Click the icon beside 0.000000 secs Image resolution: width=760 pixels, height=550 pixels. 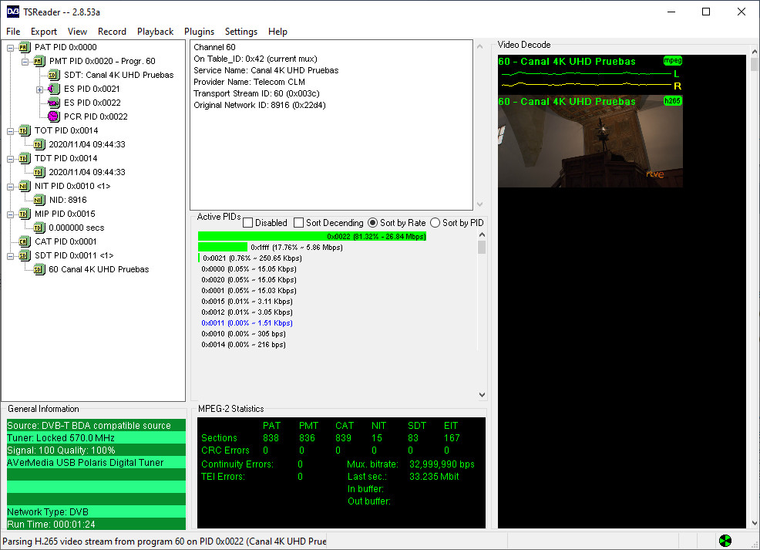39,228
